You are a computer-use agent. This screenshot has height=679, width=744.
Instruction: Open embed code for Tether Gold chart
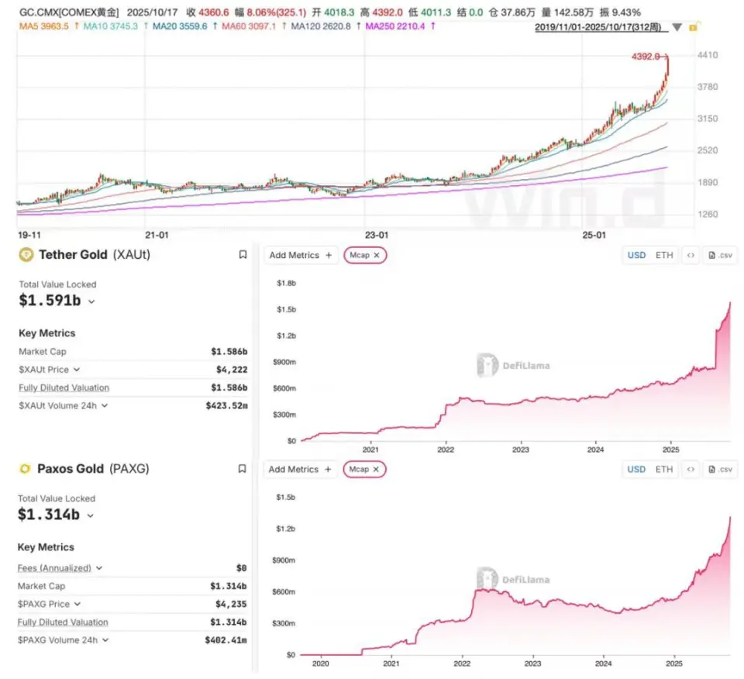point(691,255)
